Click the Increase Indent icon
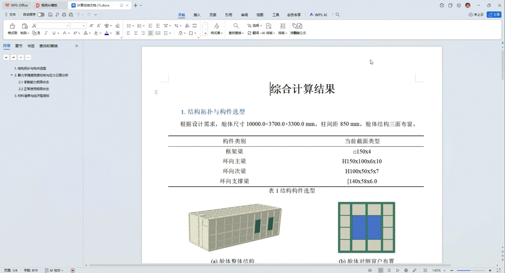Screen dimensions: 505x273 (x=158, y=26)
